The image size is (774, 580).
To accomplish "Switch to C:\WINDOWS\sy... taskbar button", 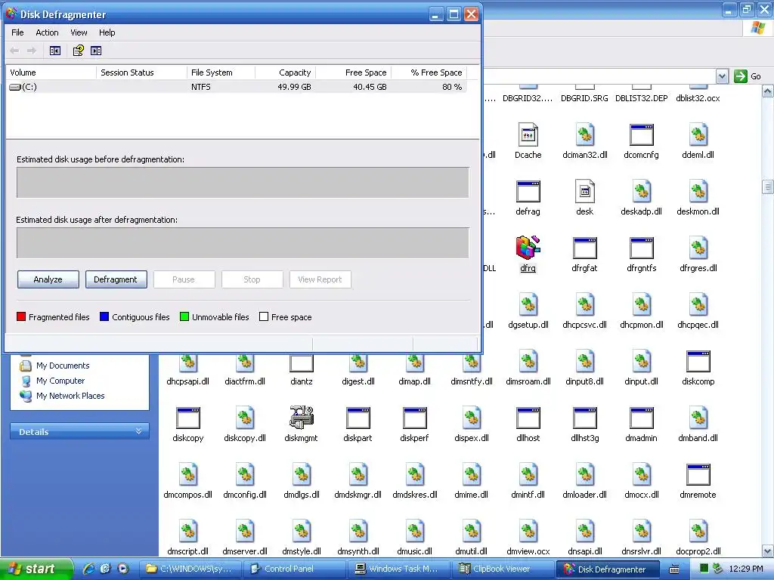I will tap(190, 569).
